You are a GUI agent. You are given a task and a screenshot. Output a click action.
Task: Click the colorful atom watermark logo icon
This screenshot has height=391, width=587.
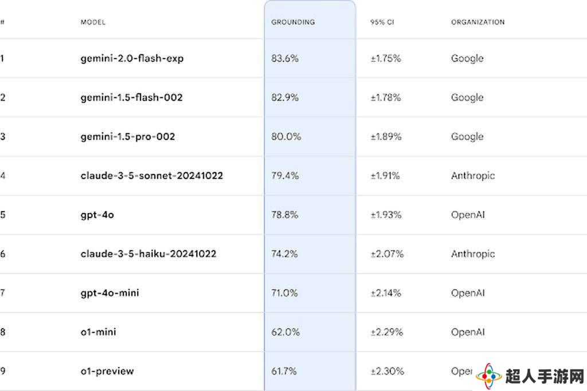[x=489, y=376]
